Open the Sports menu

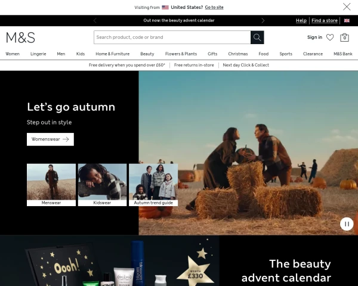coord(286,54)
